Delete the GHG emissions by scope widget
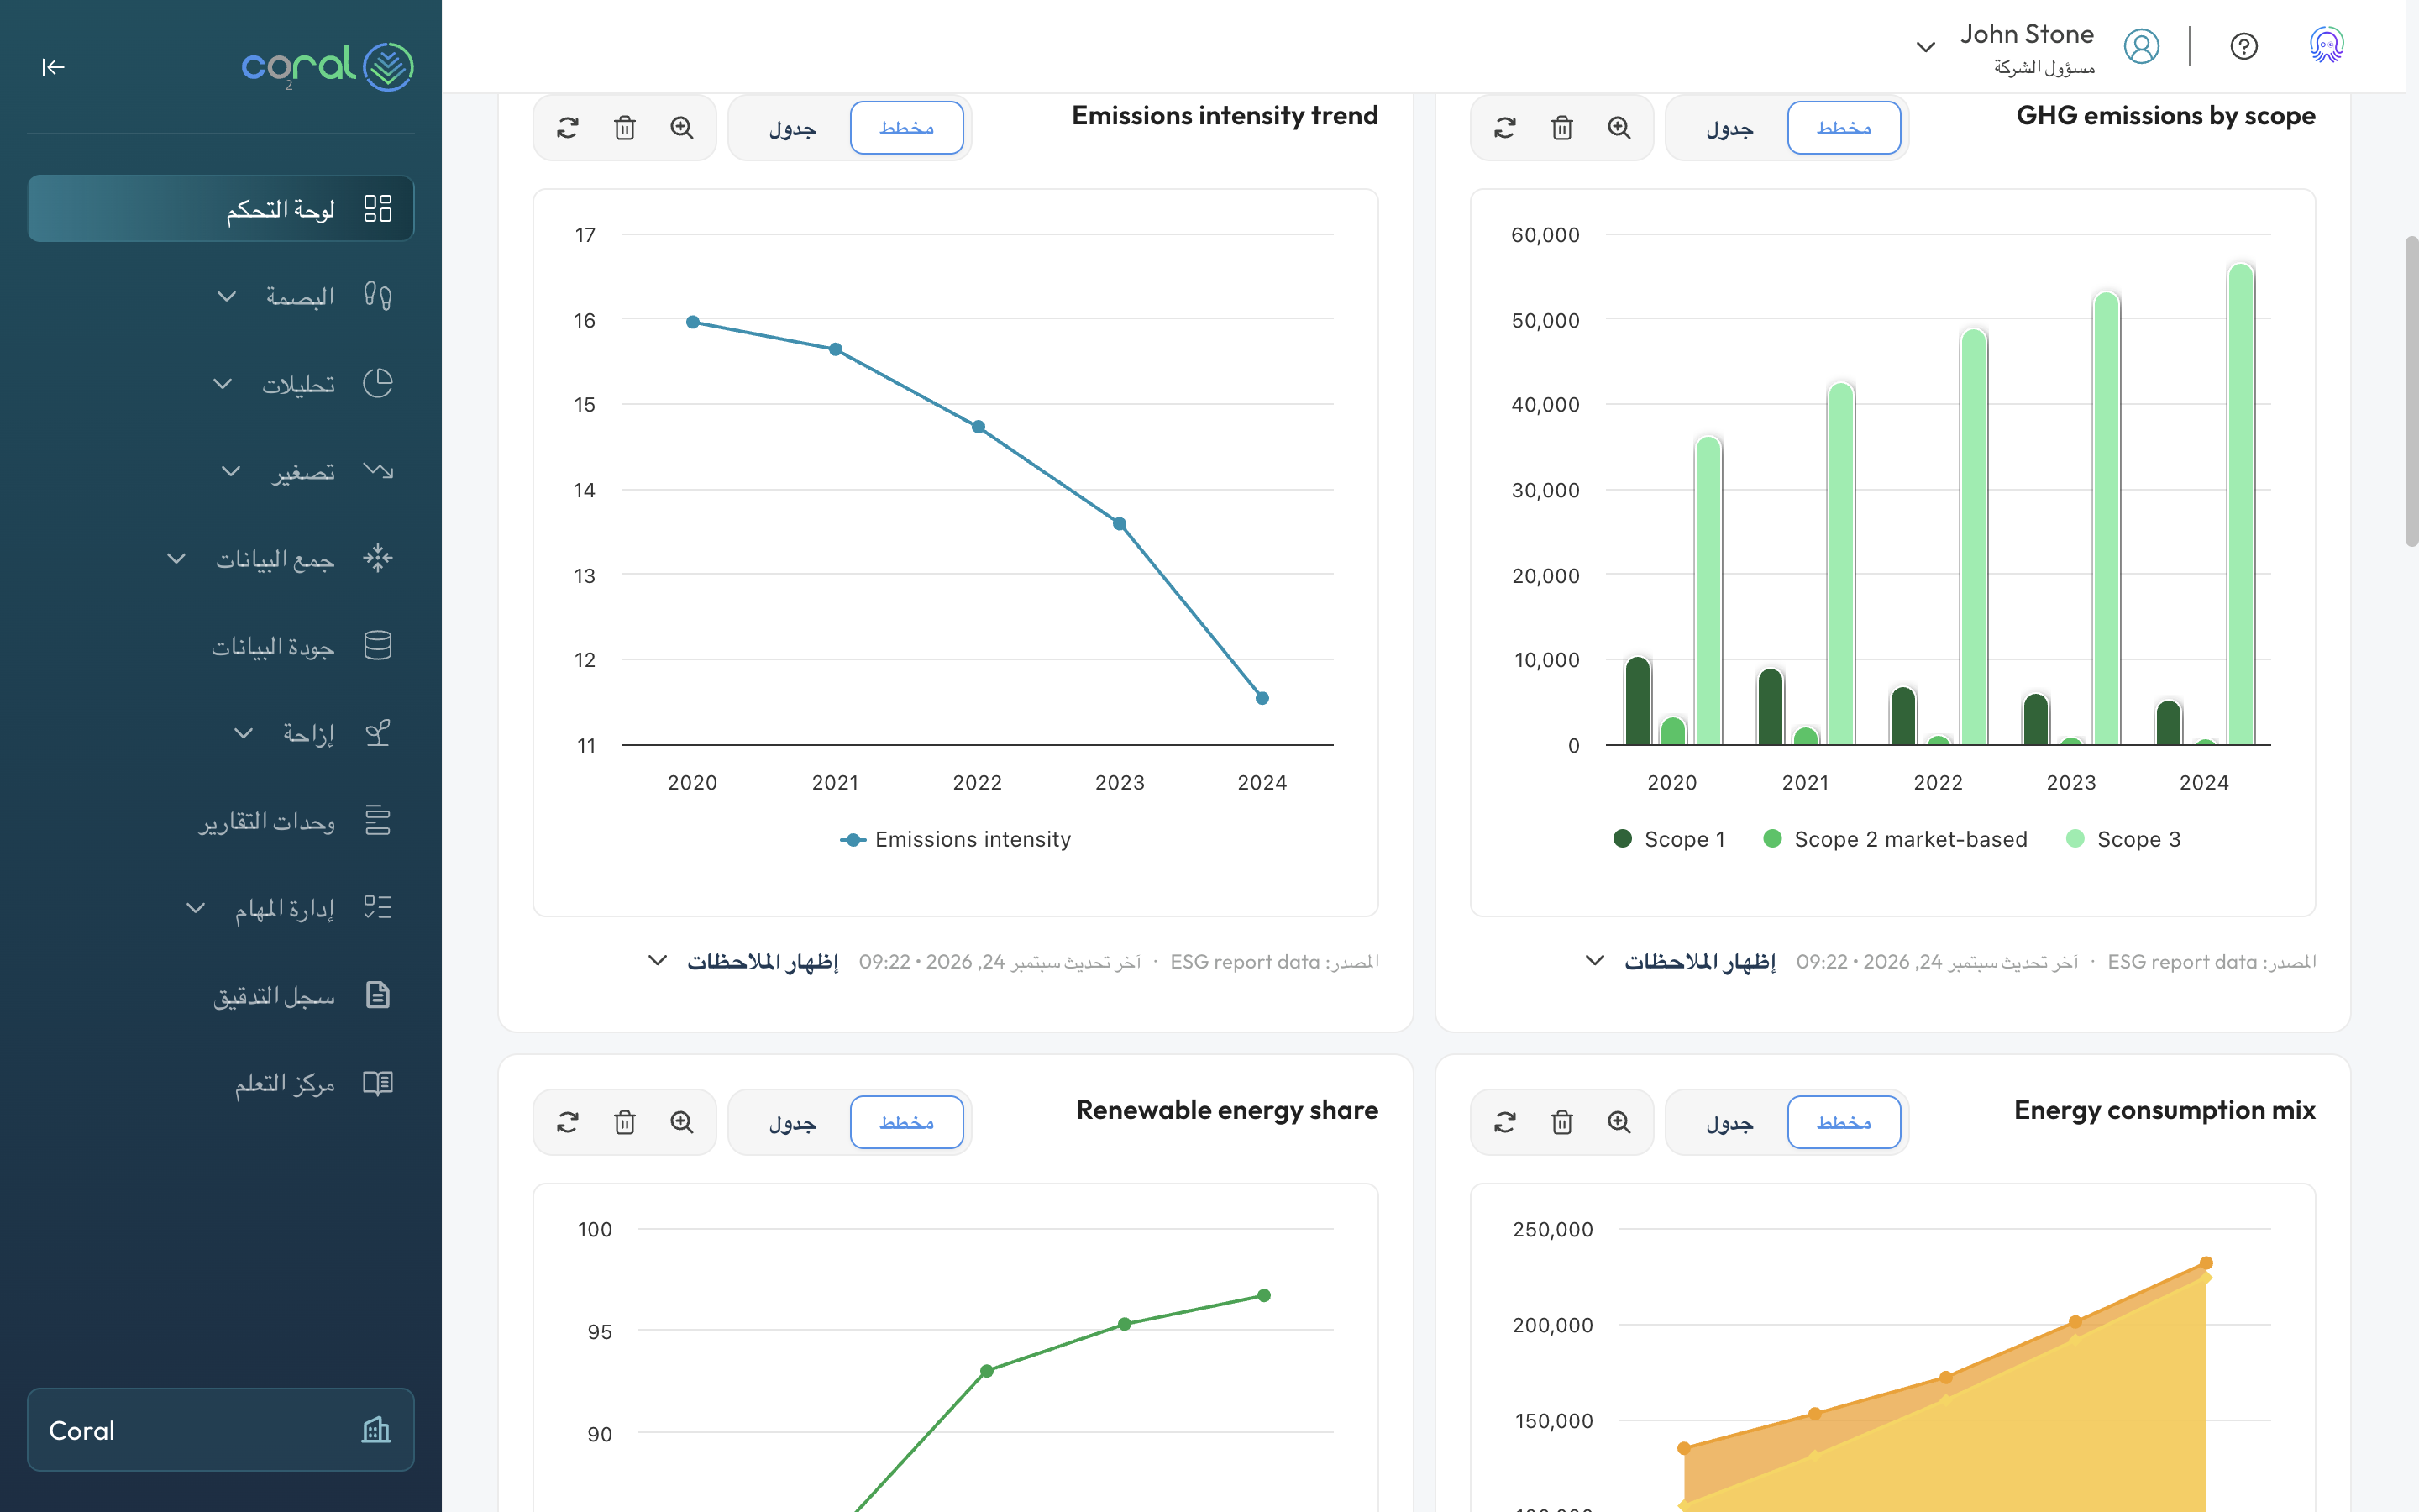 [1562, 128]
